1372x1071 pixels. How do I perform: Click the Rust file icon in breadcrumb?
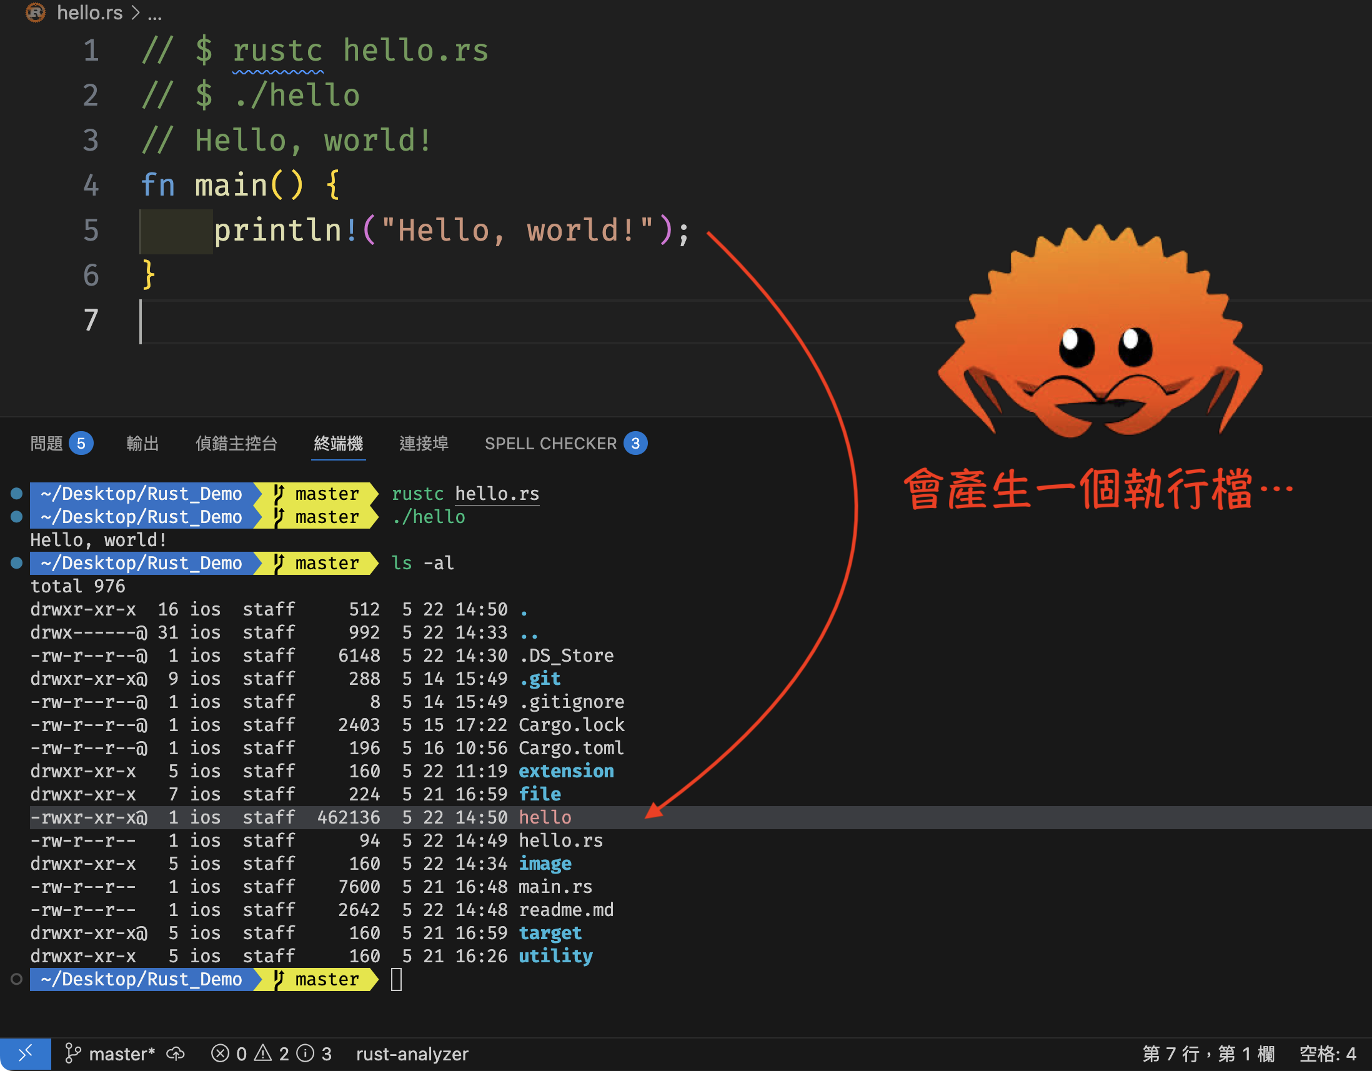(x=35, y=12)
